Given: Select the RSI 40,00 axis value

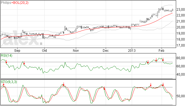Looking at the screenshot, I should (x=181, y=75).
